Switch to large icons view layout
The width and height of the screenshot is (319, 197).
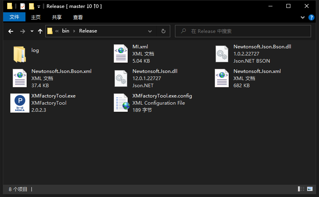tap(310, 189)
